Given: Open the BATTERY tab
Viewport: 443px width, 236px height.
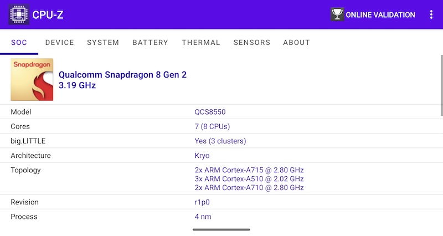Looking at the screenshot, I should point(150,43).
